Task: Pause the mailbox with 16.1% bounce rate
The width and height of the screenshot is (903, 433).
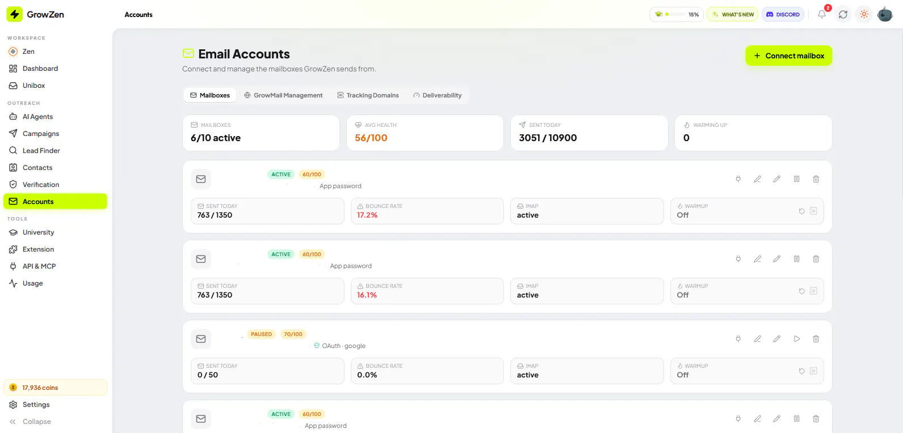Action: click(x=797, y=259)
